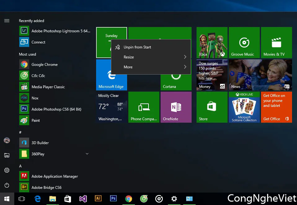Select Unpin from Start
The width and height of the screenshot is (297, 205).
coord(151,47)
